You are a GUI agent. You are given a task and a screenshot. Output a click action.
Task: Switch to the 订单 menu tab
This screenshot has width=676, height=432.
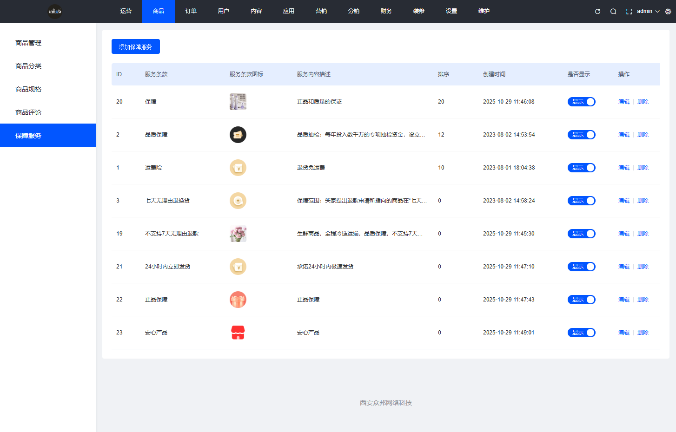click(x=190, y=11)
